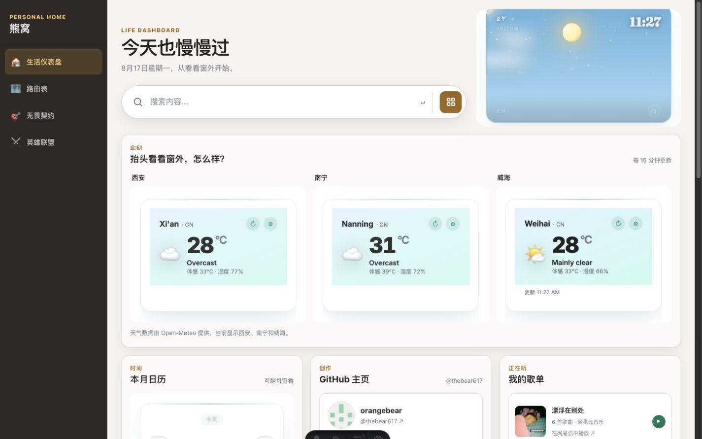Screen dimensions: 702x439
Task: Open the brown grid apps button
Action: pos(451,102)
